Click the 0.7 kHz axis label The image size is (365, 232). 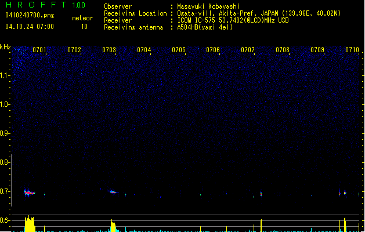click(x=5, y=191)
